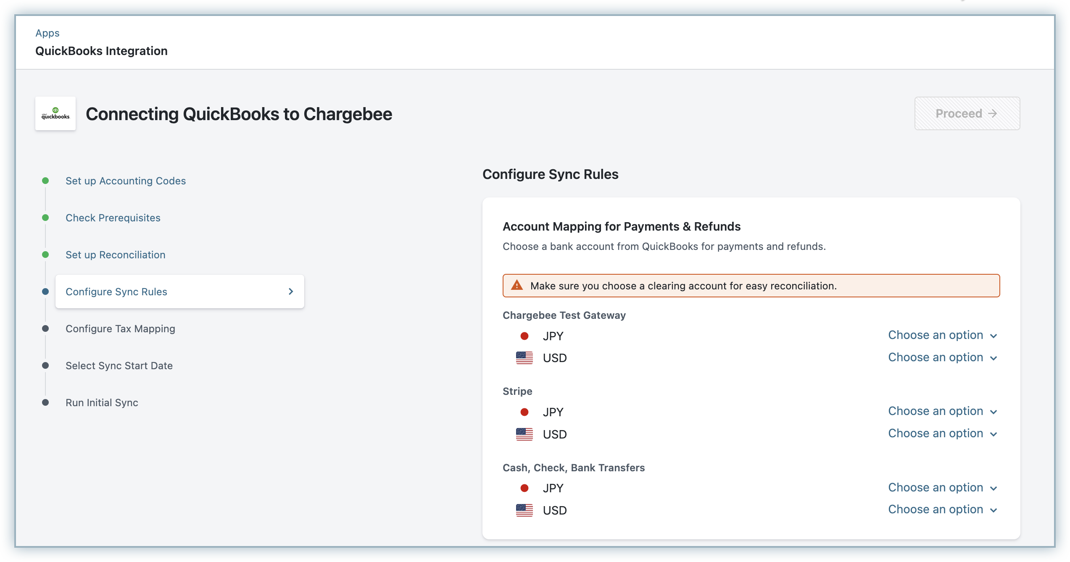The height and width of the screenshot is (562, 1070).
Task: Click the green step dot for Check Prerequisites
Action: (x=45, y=218)
